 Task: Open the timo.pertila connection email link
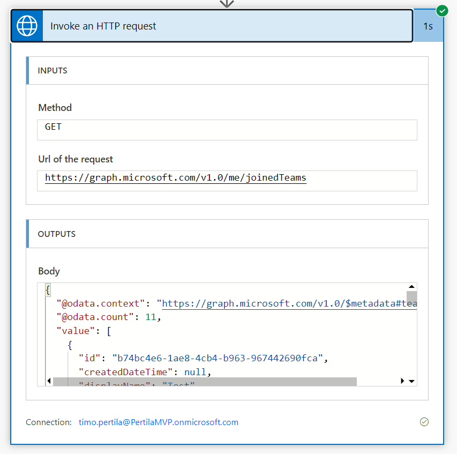coord(158,422)
